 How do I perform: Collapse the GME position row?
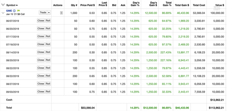click(3, 13)
